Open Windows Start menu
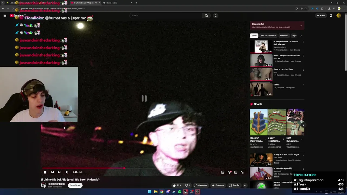This screenshot has width=347, height=195. click(150, 192)
